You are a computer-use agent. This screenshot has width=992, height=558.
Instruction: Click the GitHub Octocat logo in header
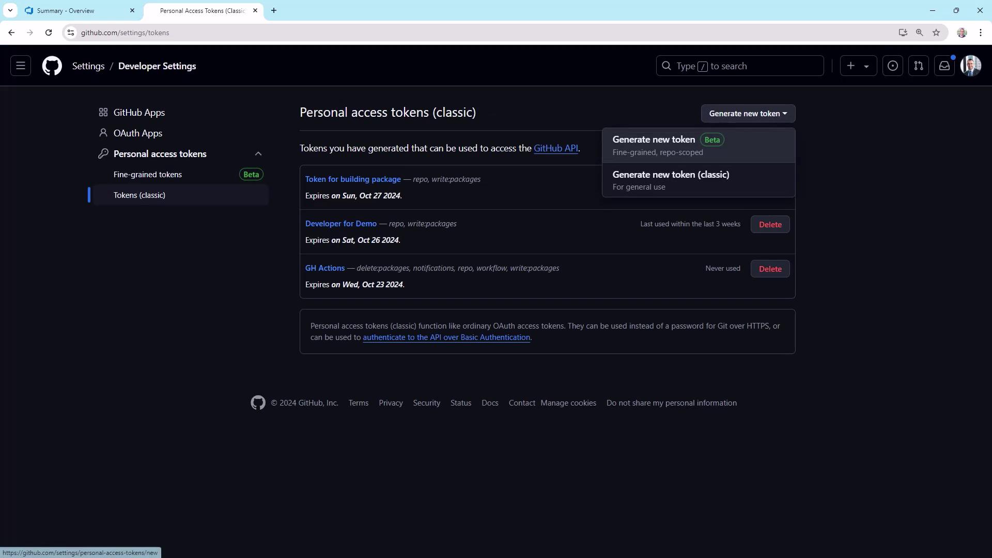(52, 66)
